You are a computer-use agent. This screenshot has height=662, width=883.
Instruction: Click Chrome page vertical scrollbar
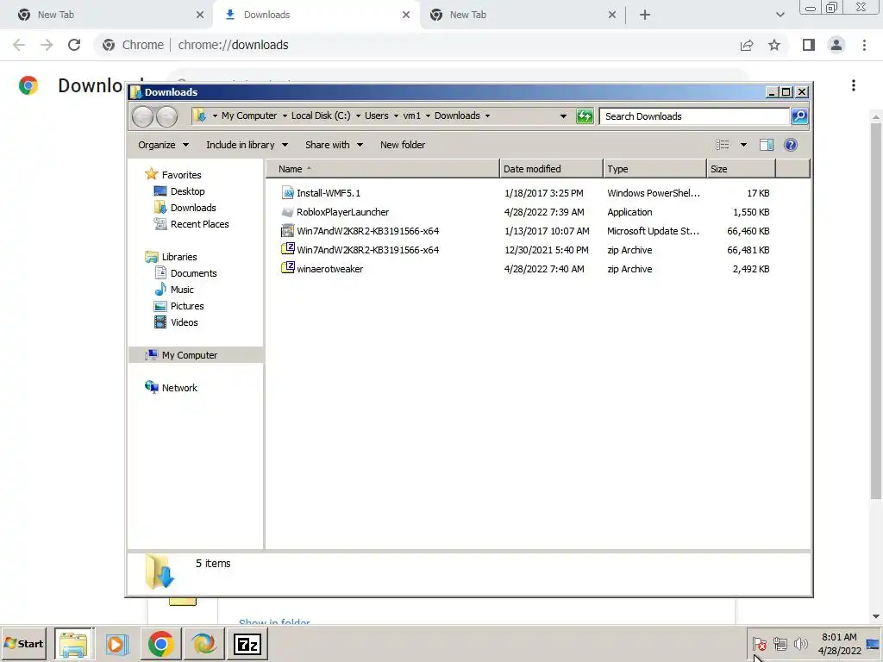pos(876,309)
